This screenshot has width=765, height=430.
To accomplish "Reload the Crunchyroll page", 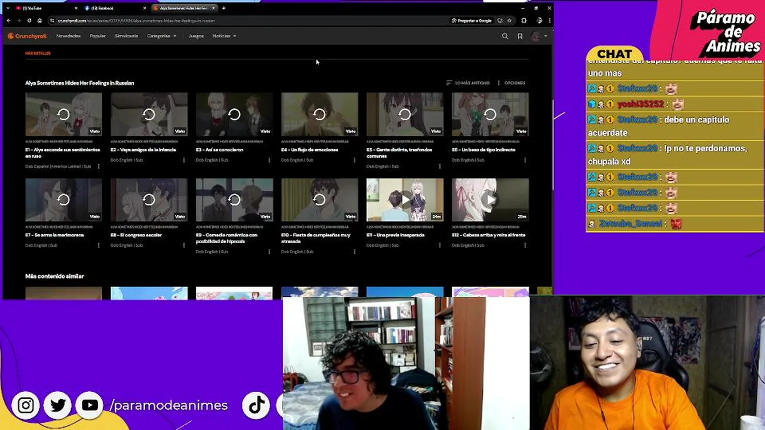I will pyautogui.click(x=29, y=20).
